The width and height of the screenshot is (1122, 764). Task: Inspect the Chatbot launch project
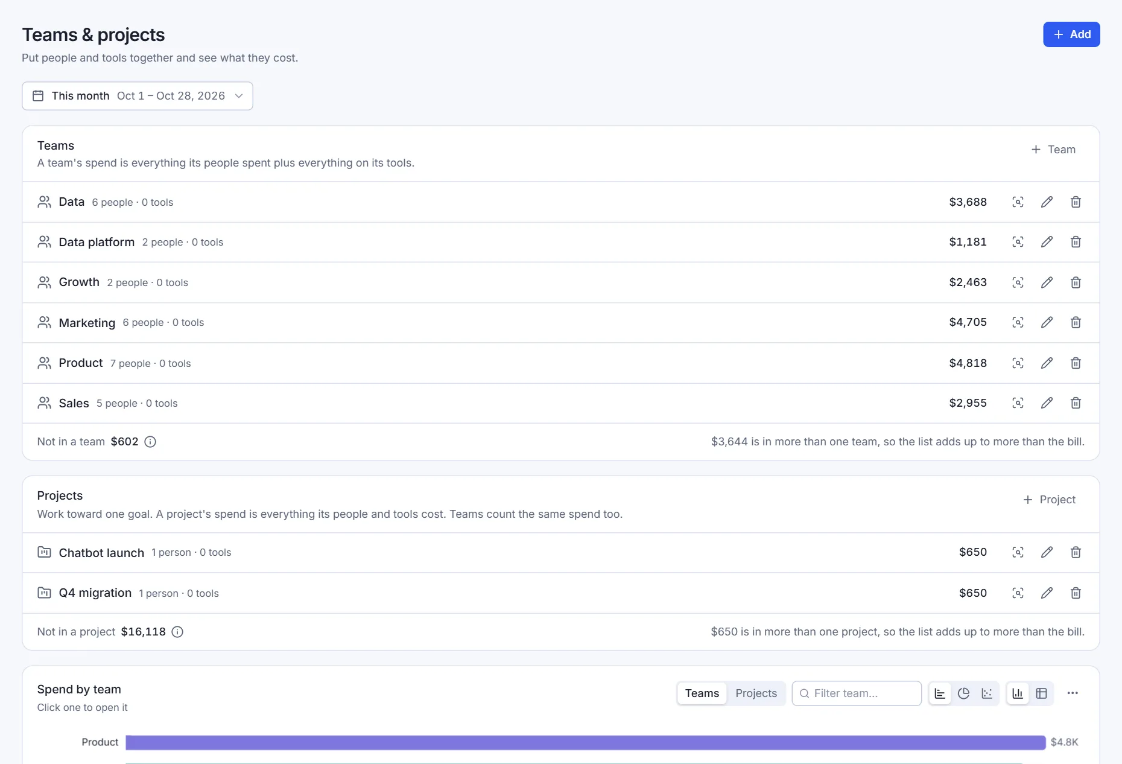point(1018,552)
